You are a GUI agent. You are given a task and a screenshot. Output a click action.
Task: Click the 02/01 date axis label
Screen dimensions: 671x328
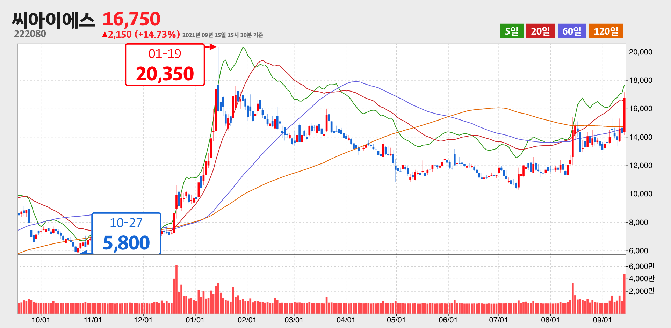[x=247, y=320]
